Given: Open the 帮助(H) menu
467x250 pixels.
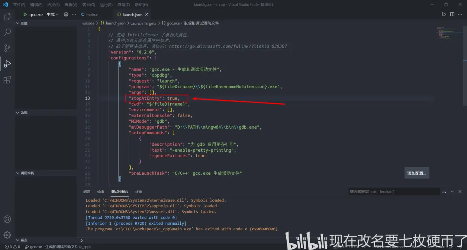Looking at the screenshot, I should point(141,5).
